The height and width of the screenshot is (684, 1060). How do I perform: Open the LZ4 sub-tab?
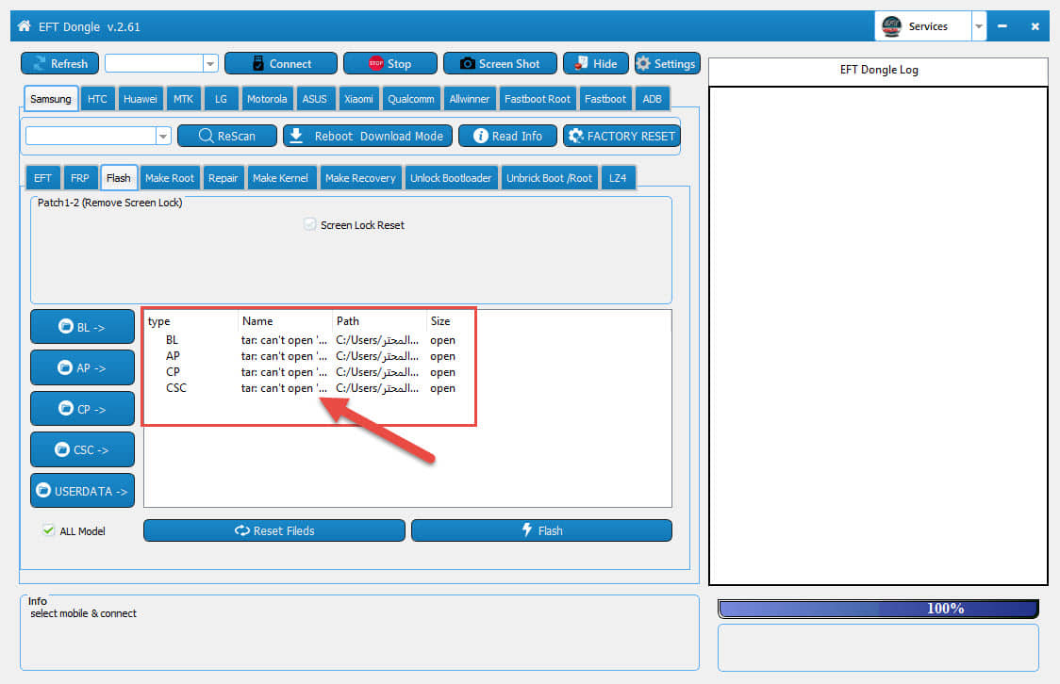click(618, 177)
